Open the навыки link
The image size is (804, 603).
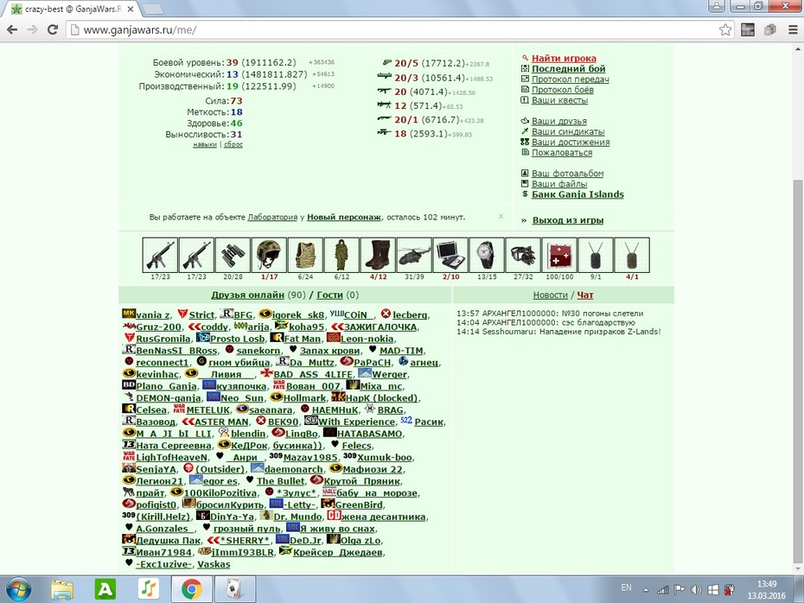[205, 144]
